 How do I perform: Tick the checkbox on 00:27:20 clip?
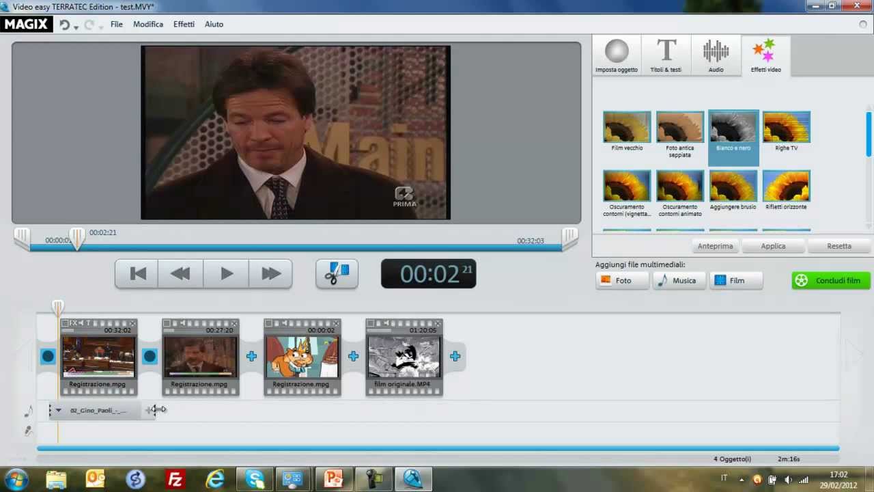click(x=167, y=323)
